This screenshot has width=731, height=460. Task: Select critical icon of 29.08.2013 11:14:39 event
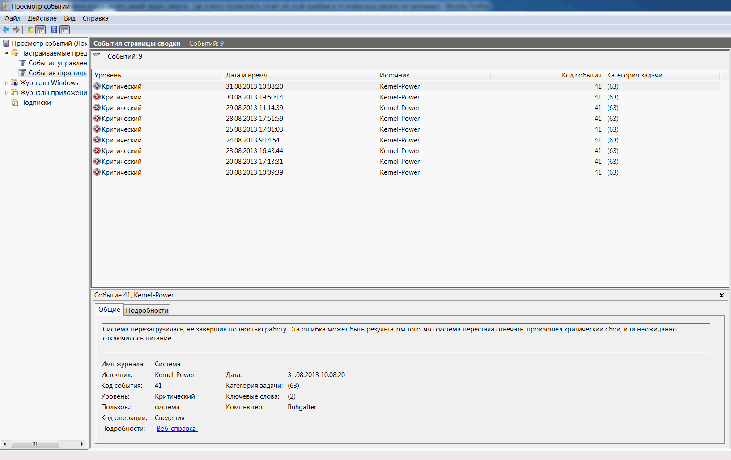click(x=97, y=108)
